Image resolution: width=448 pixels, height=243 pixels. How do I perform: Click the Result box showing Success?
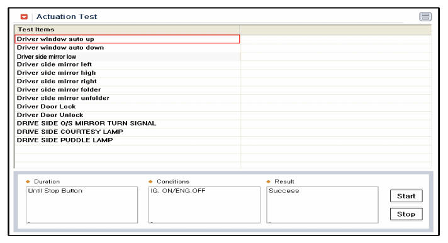pyautogui.click(x=322, y=205)
